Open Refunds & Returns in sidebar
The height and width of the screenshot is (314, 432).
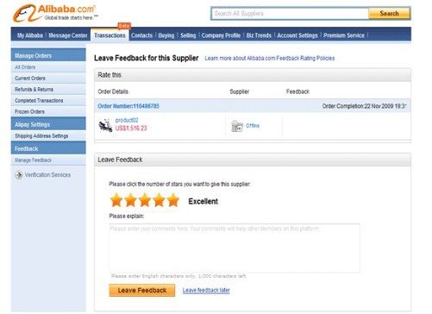34,90
